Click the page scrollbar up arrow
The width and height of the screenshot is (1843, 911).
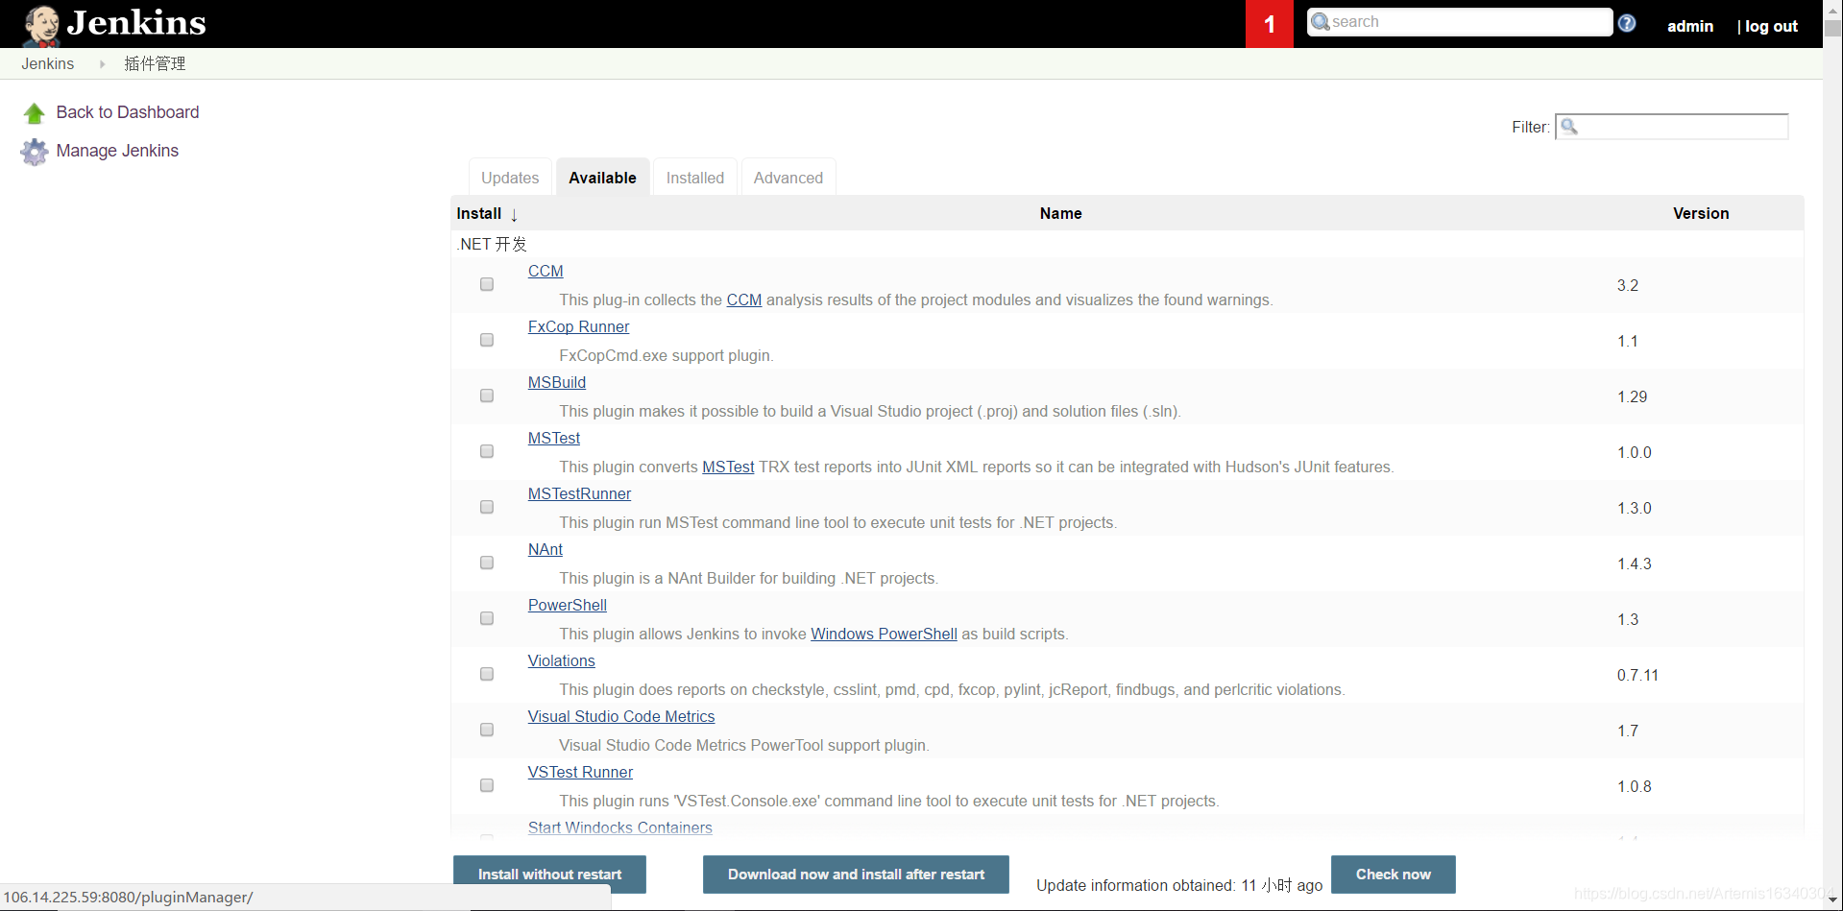[x=1832, y=8]
